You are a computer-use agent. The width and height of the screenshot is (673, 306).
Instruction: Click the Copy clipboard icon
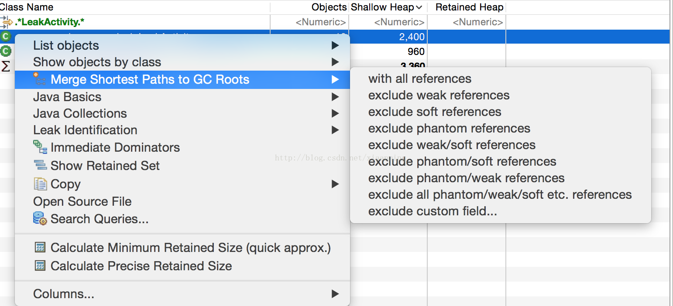point(40,184)
